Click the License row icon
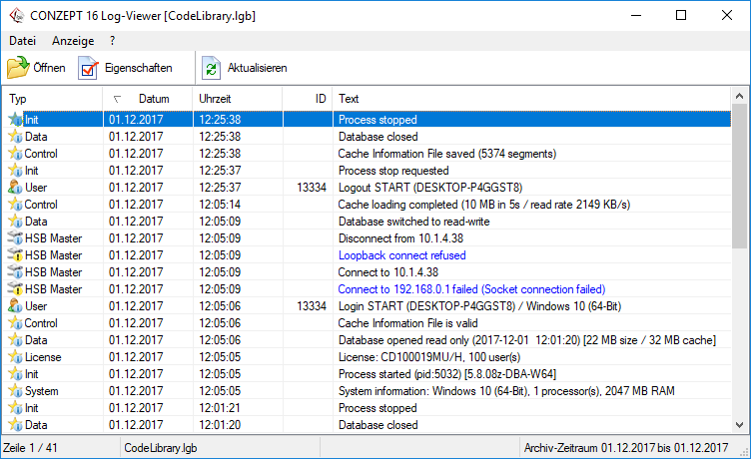 [15, 357]
